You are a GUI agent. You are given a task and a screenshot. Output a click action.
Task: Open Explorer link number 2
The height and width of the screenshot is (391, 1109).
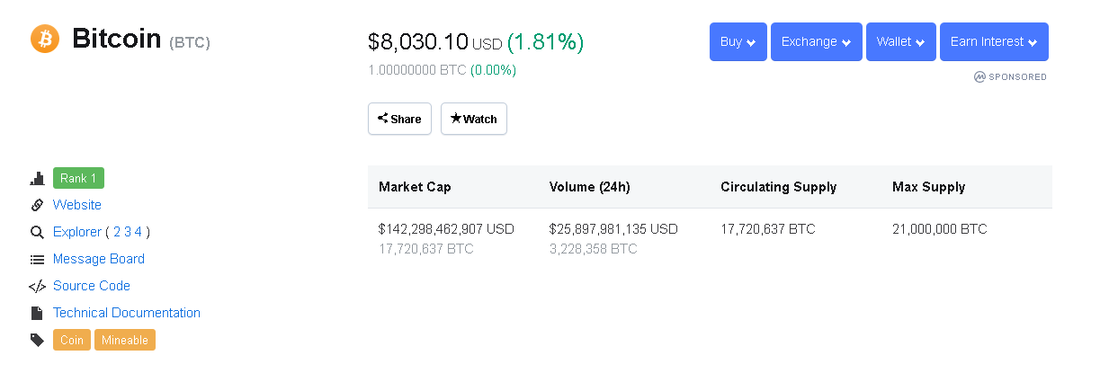(x=117, y=232)
